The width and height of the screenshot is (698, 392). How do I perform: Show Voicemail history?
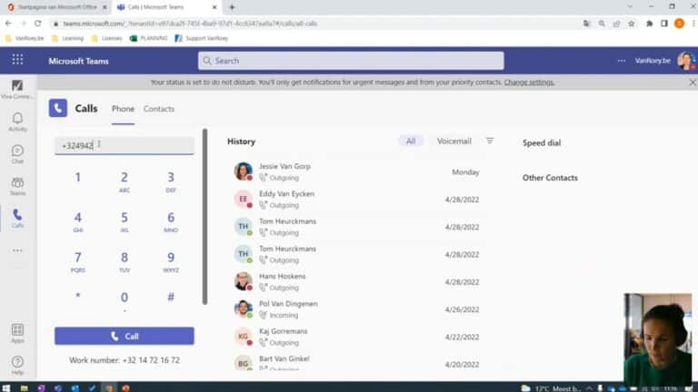coord(454,141)
